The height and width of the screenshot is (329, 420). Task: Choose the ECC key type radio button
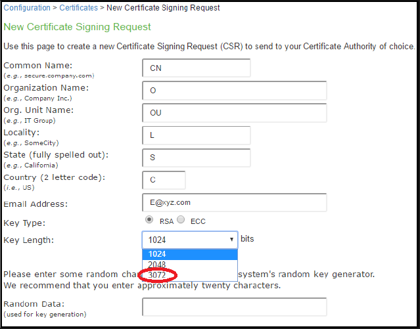[x=181, y=219]
